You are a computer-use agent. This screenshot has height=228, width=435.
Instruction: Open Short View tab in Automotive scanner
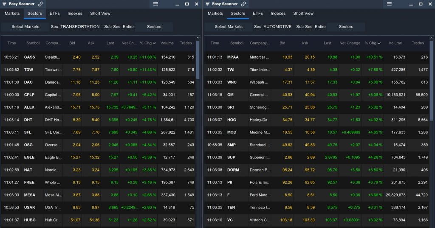click(303, 13)
